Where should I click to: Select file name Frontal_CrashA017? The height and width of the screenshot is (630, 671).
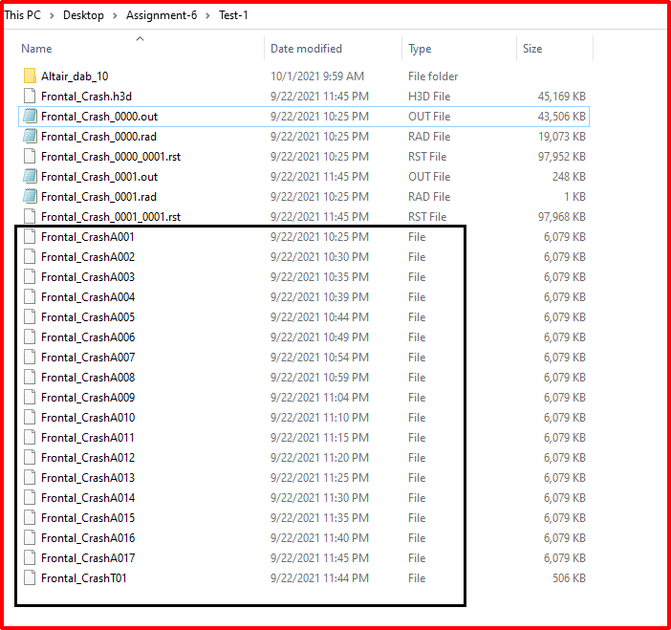[88, 558]
